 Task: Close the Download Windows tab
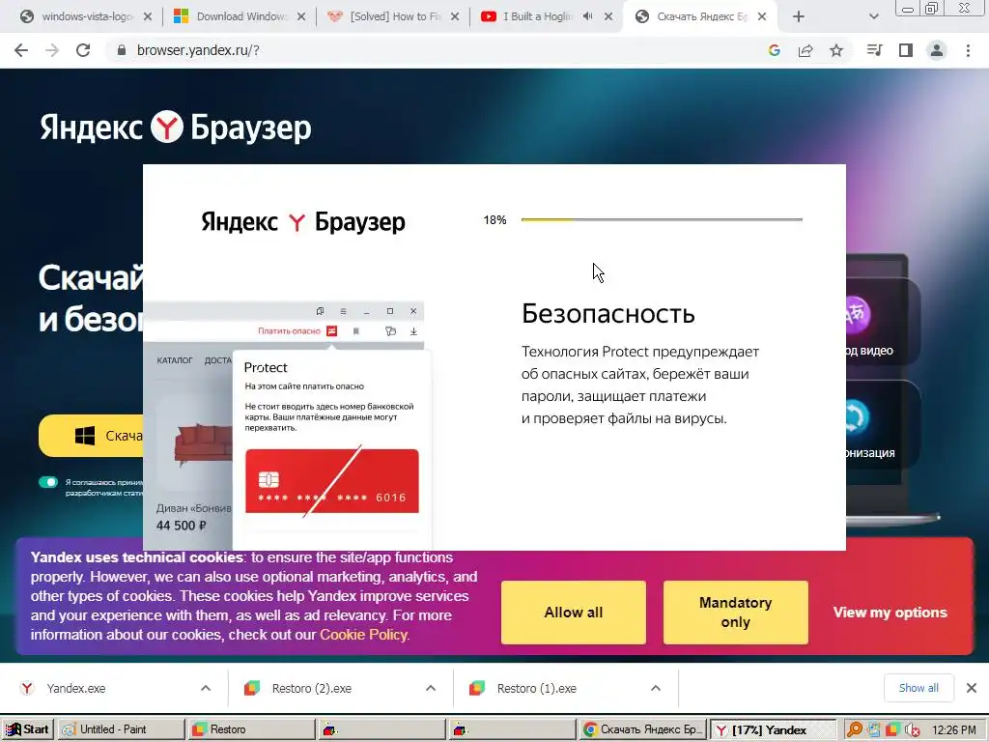[x=301, y=17]
